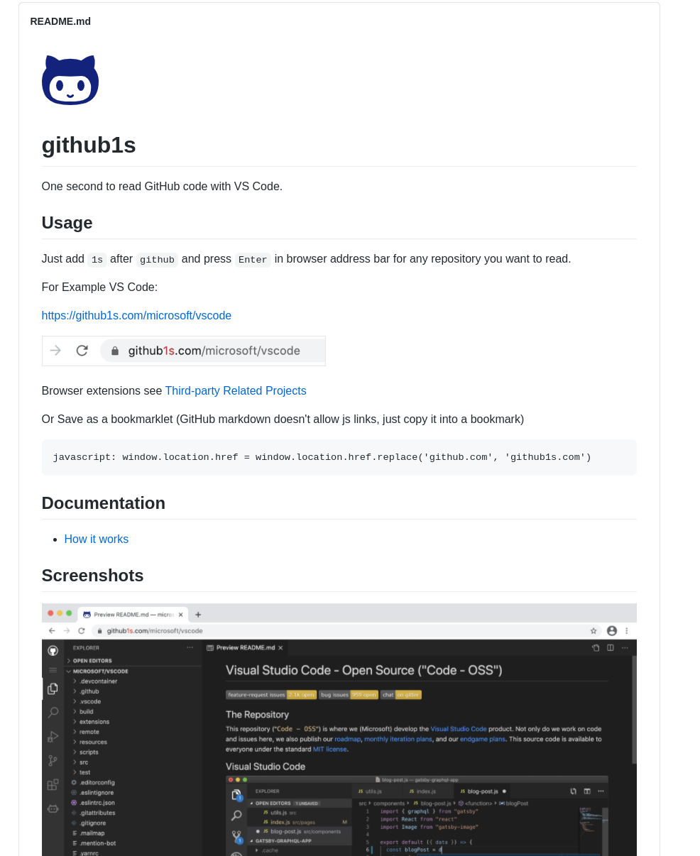Viewport: 700px width, 856px height.
Task: Select the Explorer icon in the Activity Bar
Action: point(53,689)
